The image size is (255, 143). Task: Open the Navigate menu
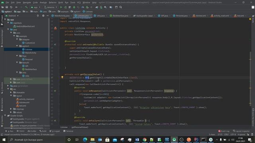27,2
